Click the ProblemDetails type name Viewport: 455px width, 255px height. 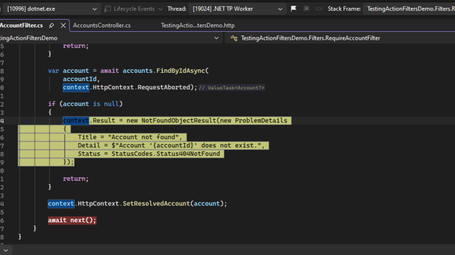click(x=261, y=120)
